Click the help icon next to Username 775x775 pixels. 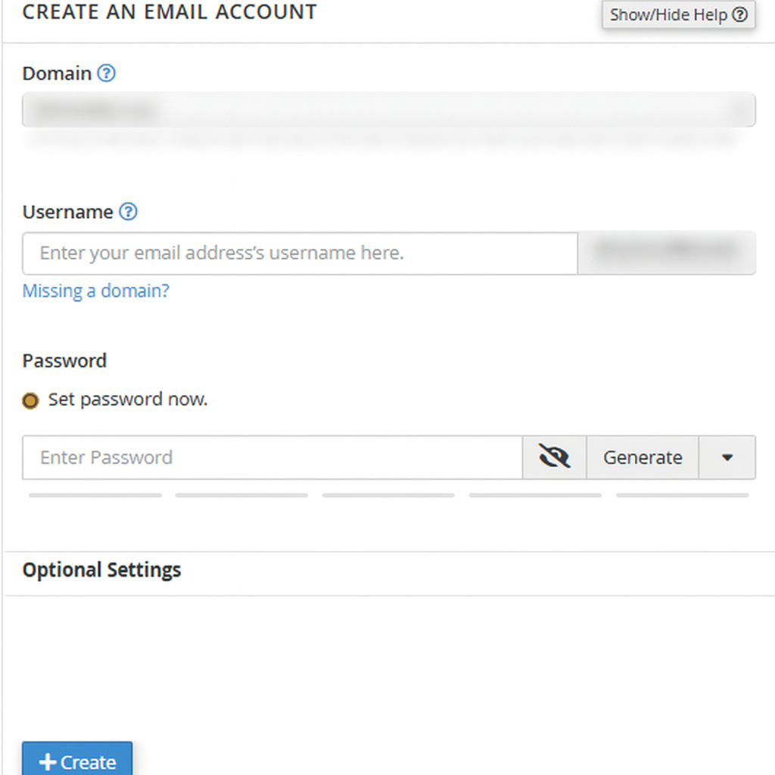129,213
